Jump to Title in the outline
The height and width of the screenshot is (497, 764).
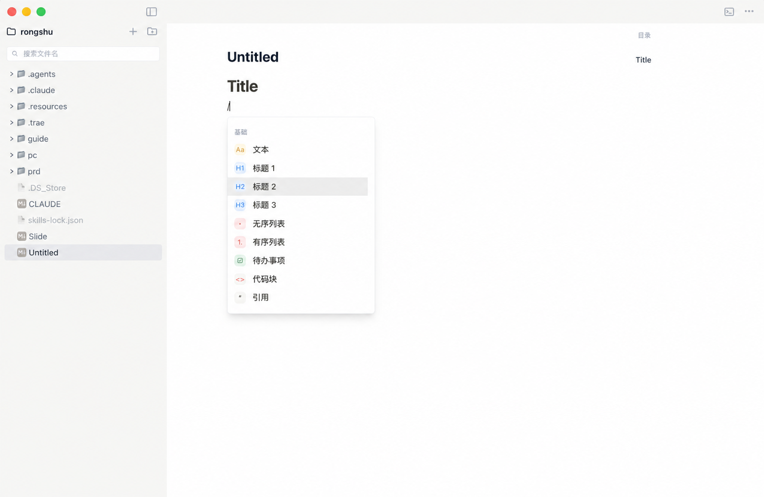pos(643,60)
